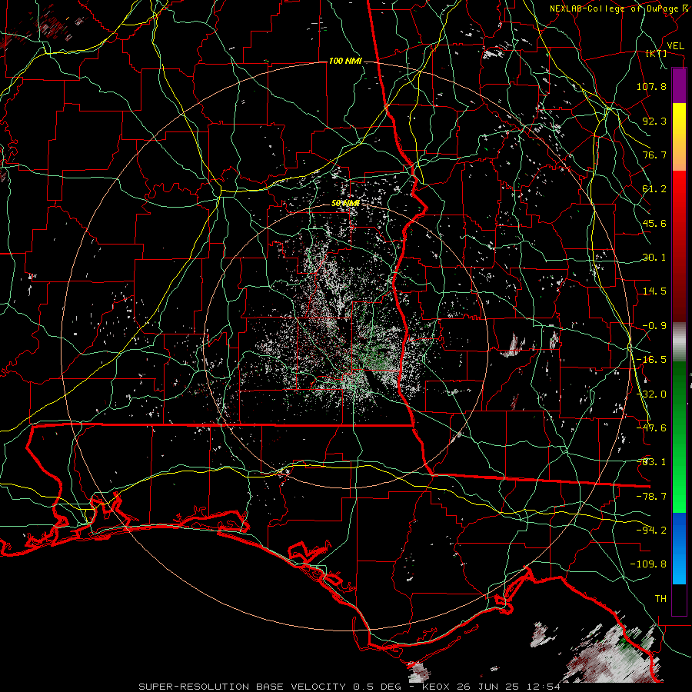Pick the gray near-zero segment of the color bar

point(679,342)
